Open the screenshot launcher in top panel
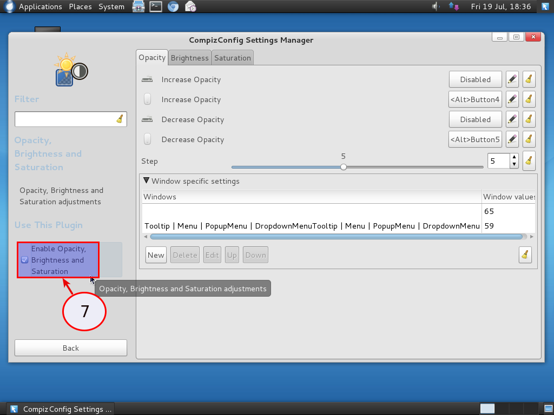Screen dimensions: 554x415 tap(138, 6)
